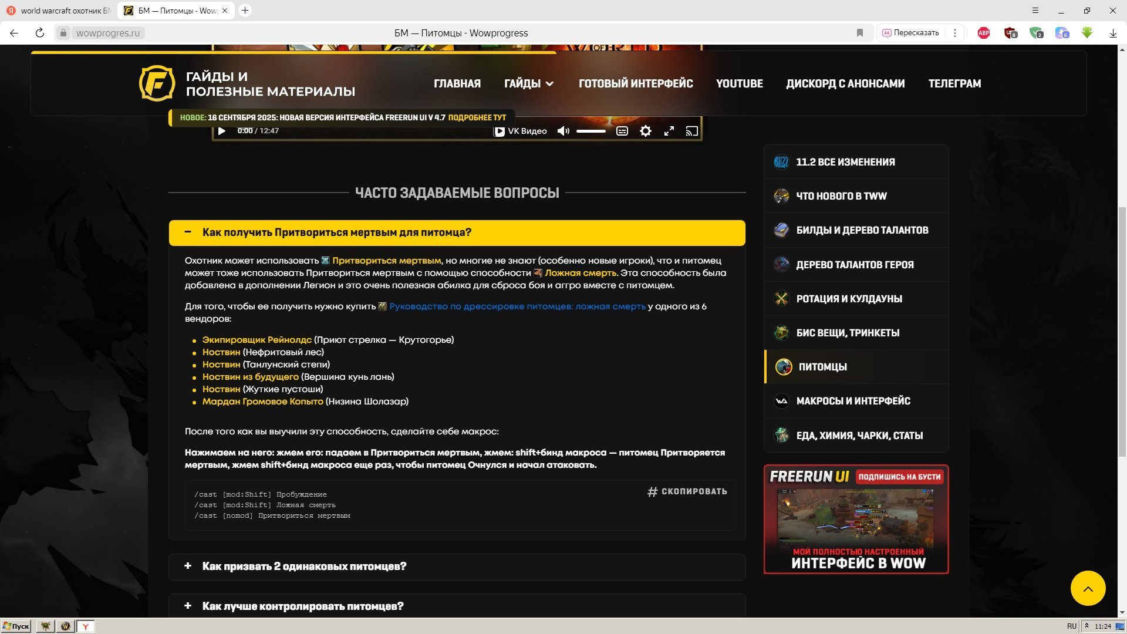The height and width of the screenshot is (634, 1127).
Task: Open БИС ВЕЩИ, ТРИНКЕТЫ section
Action: 856,333
